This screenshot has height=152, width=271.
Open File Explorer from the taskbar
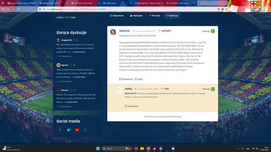(142, 149)
